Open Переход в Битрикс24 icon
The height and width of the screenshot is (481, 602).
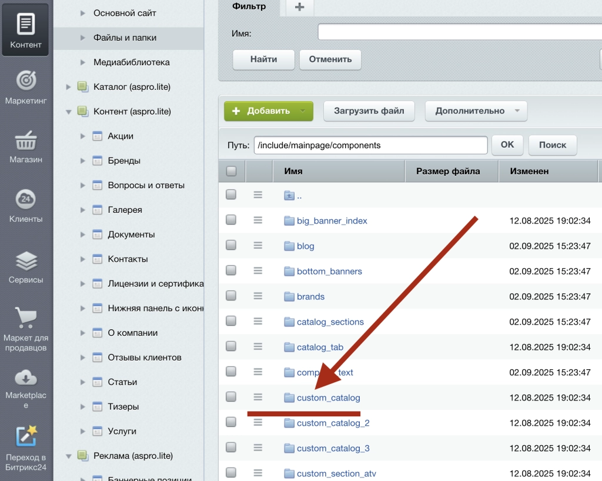click(x=26, y=436)
